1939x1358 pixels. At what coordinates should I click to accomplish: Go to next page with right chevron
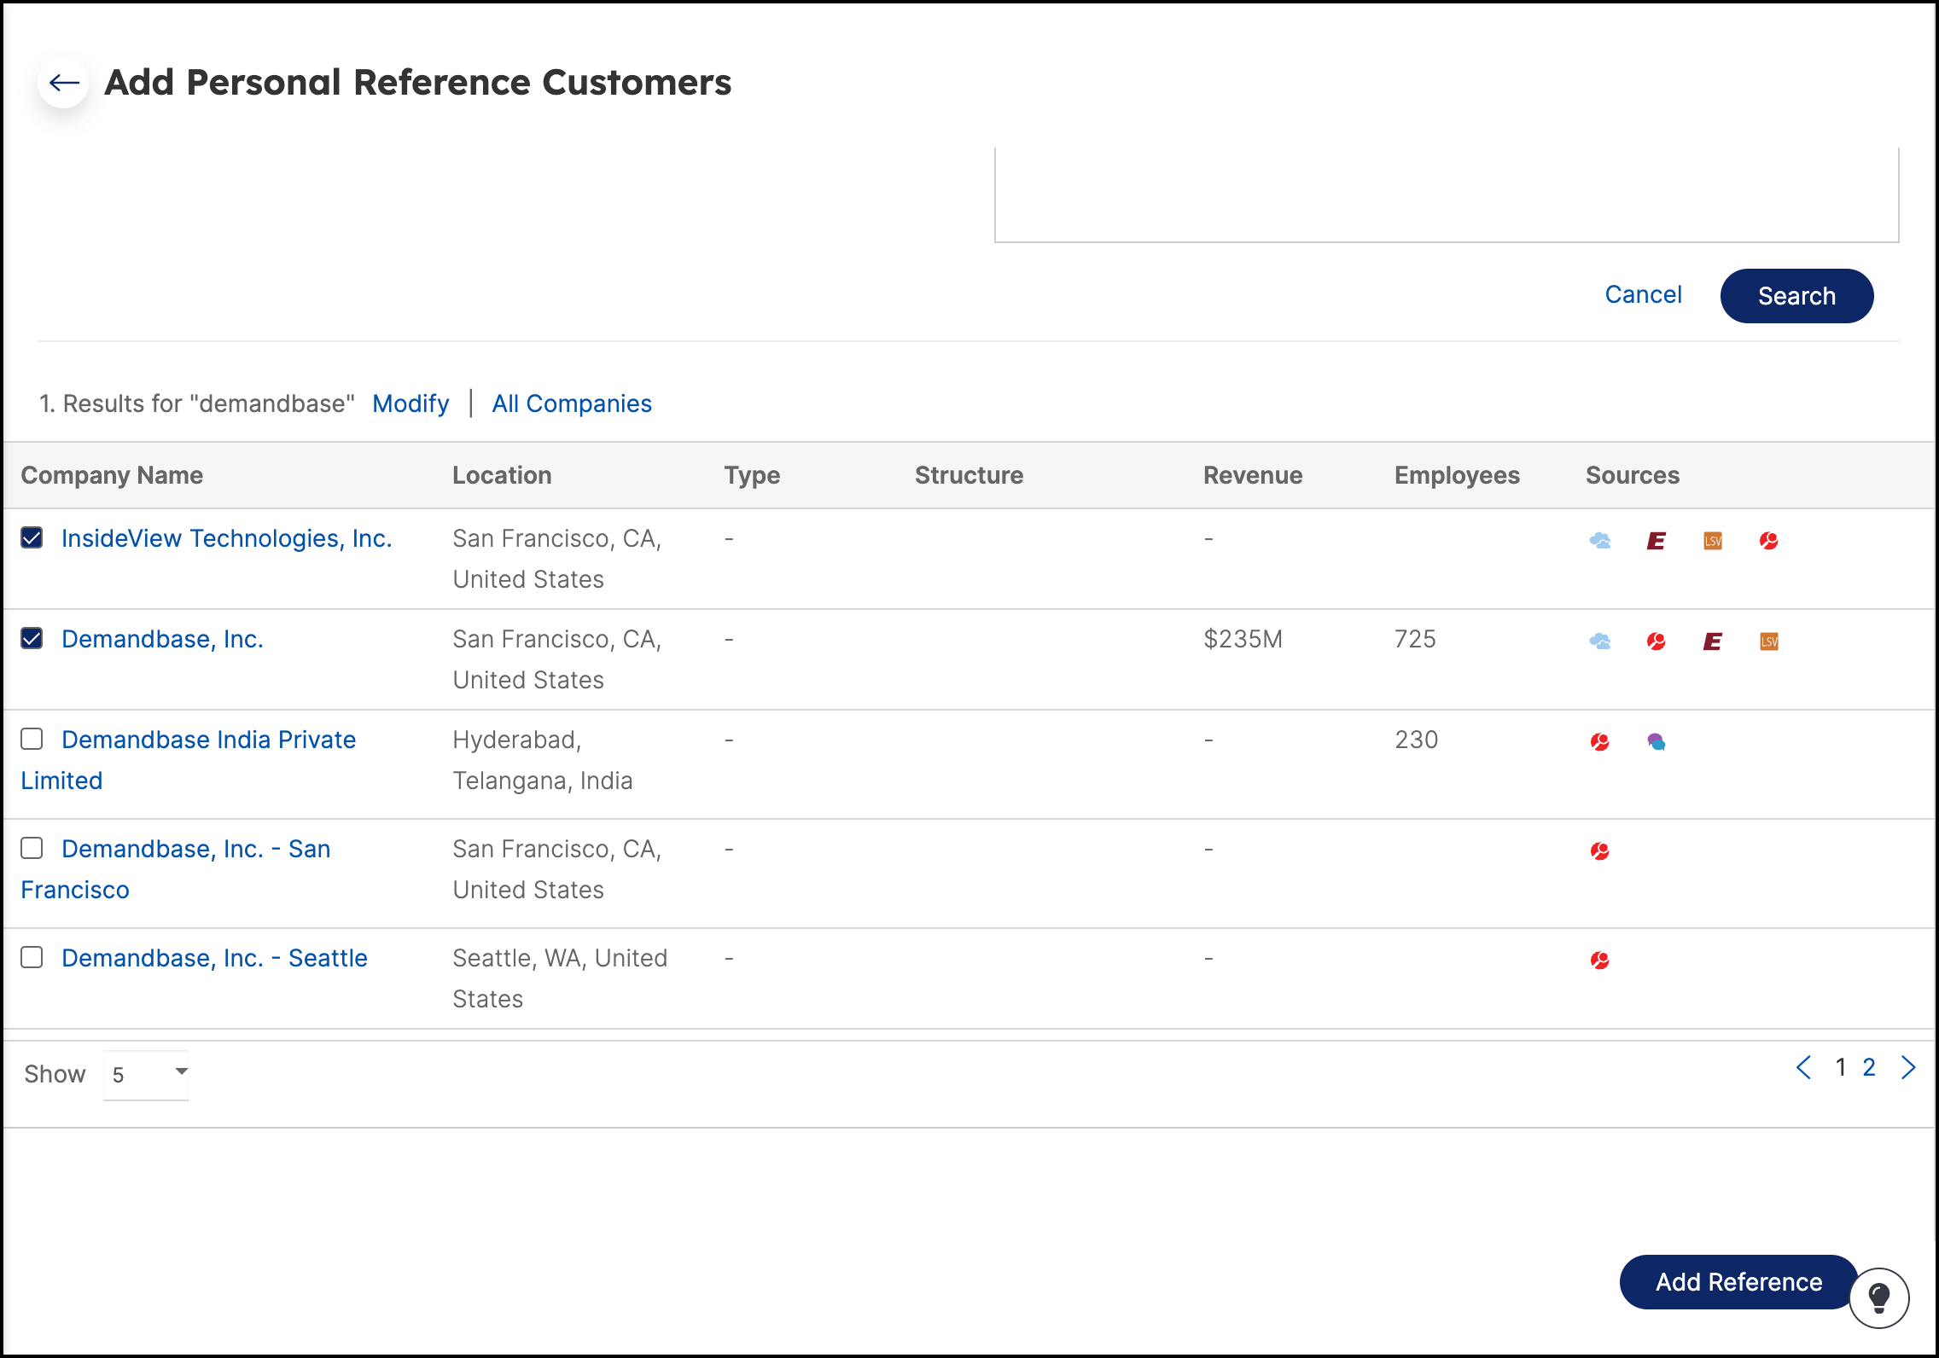tap(1909, 1067)
